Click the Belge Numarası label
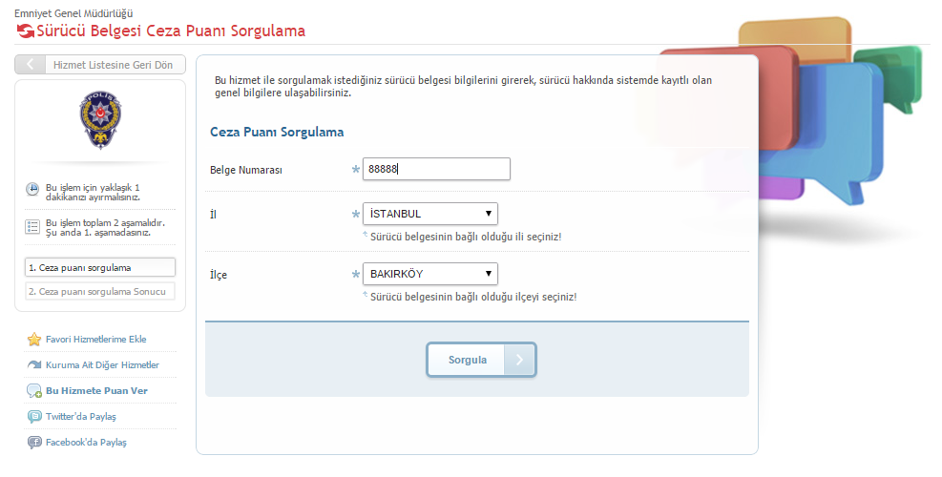Screen dimensions: 942x477 tap(245, 170)
